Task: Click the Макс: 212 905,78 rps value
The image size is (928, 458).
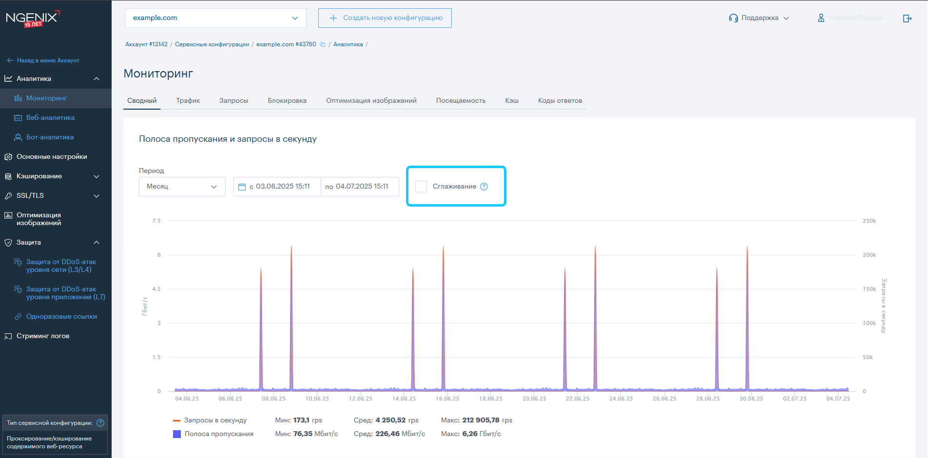Action: 477,420
